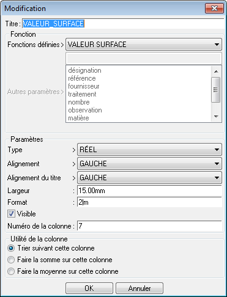Click the Format input field
227x297 pixels.
pyautogui.click(x=149, y=202)
